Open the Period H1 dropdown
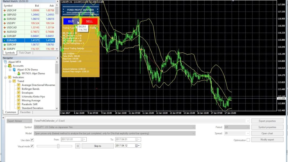 coord(248,127)
